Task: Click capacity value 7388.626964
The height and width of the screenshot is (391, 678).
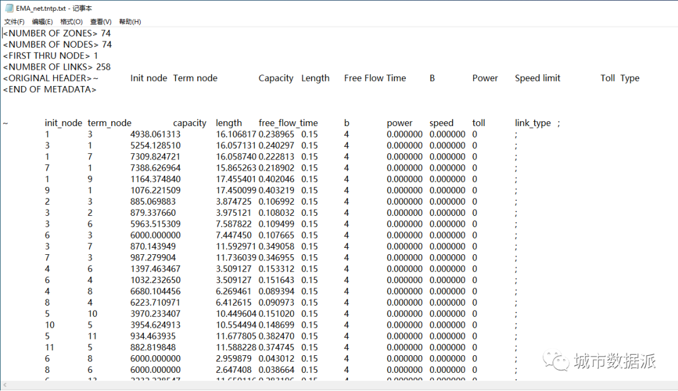Action: [155, 168]
